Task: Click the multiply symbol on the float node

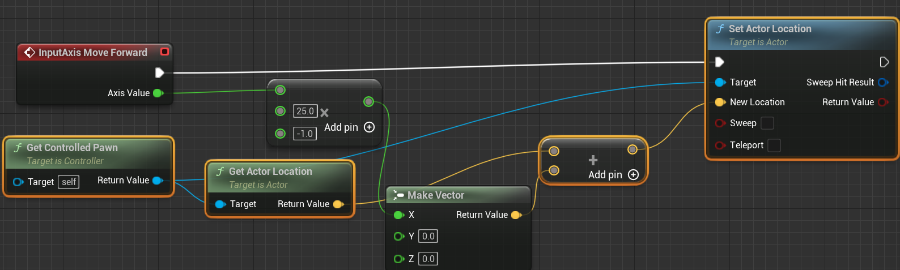Action: tap(324, 113)
